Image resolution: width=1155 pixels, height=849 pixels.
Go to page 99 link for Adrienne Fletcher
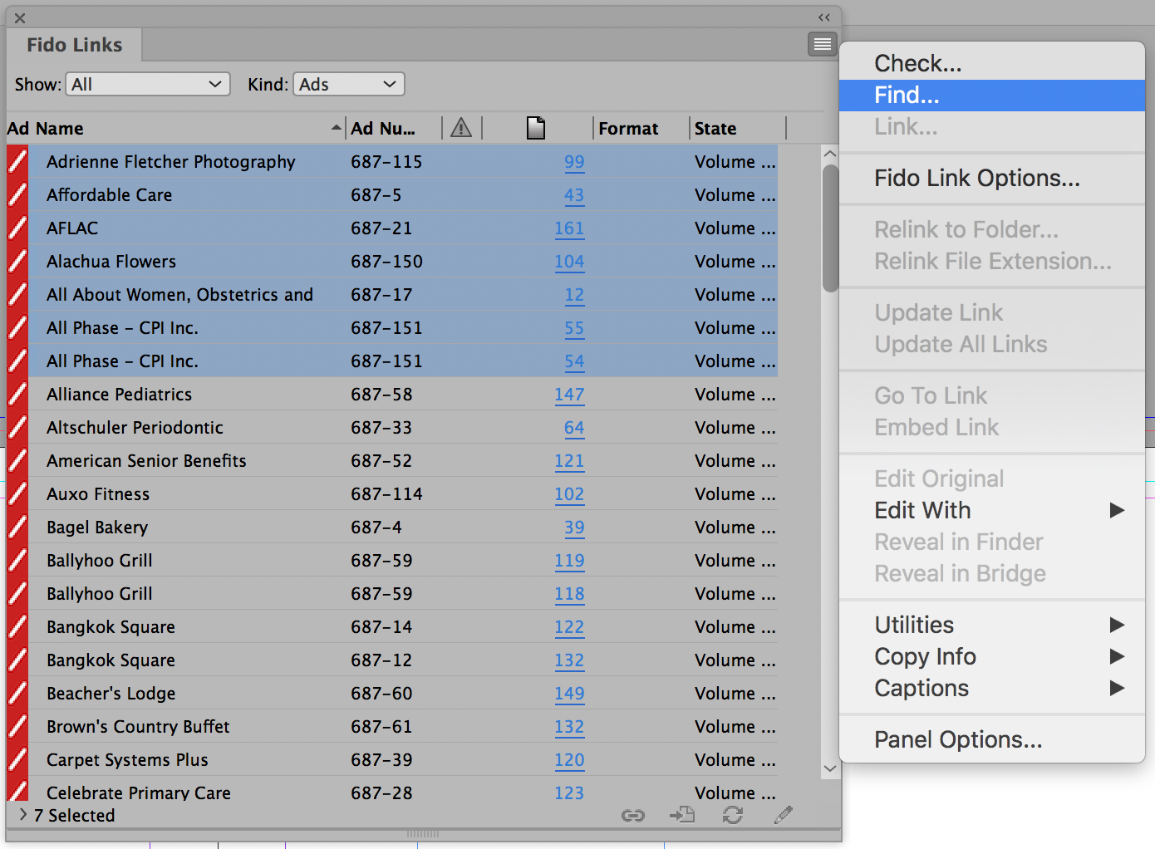click(x=574, y=162)
